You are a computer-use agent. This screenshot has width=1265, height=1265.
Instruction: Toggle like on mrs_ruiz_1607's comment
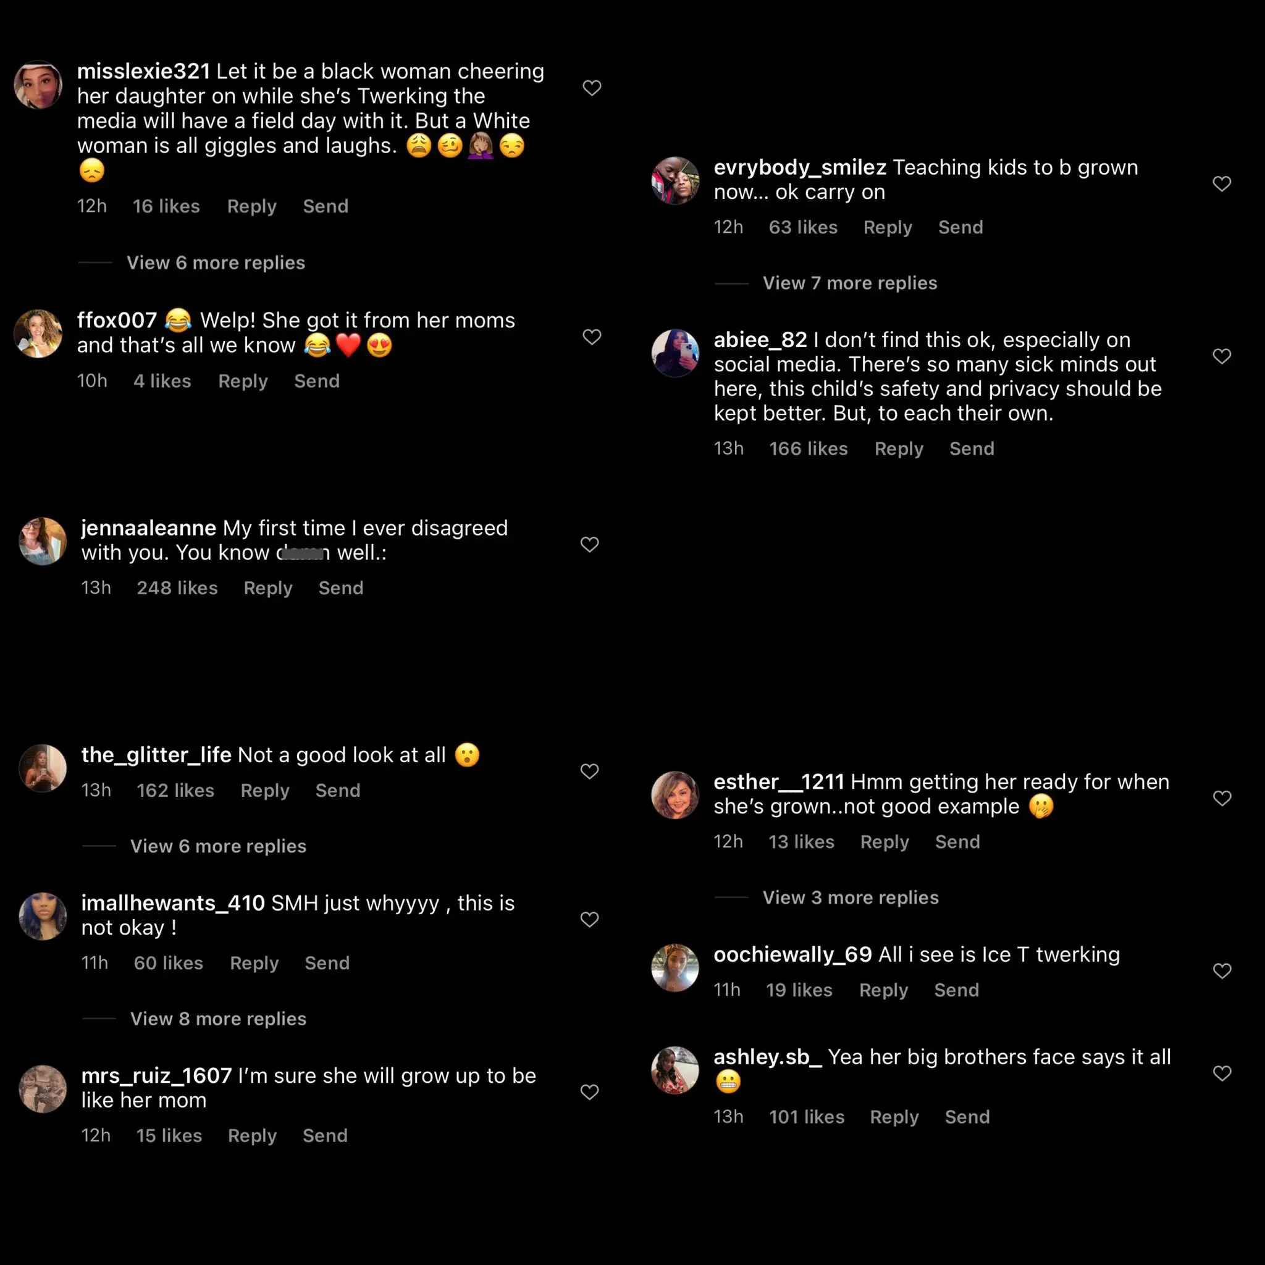[589, 1091]
